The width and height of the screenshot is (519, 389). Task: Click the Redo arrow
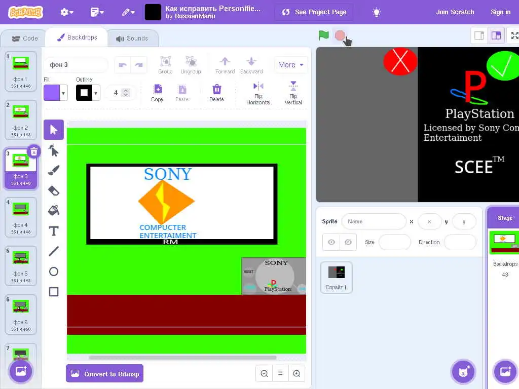[x=139, y=65]
